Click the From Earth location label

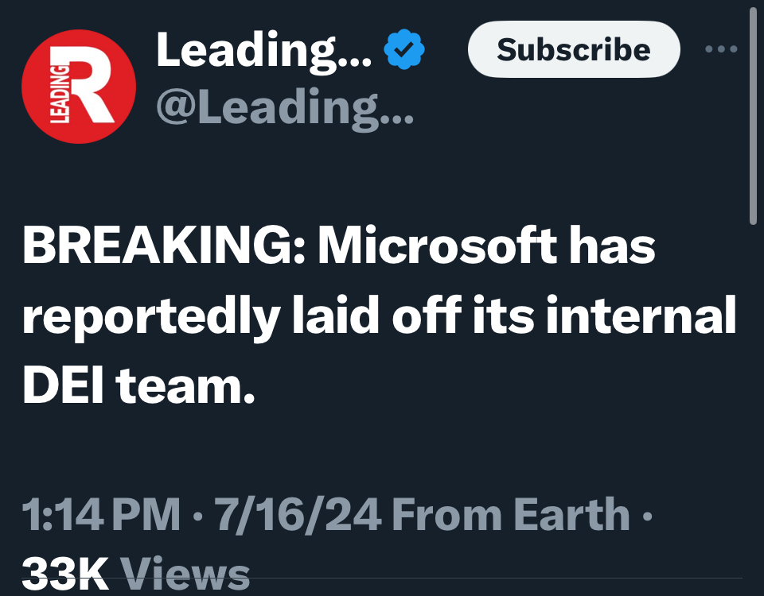(x=511, y=515)
